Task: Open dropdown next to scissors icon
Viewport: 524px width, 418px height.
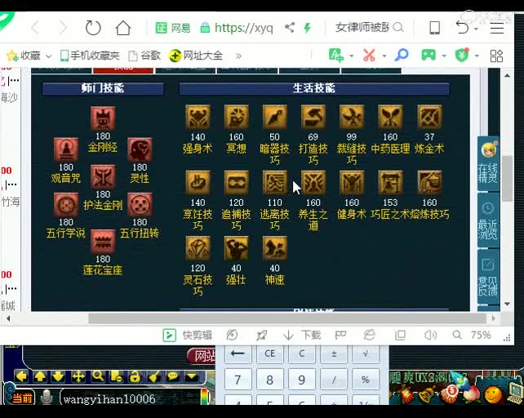Action: (384, 56)
